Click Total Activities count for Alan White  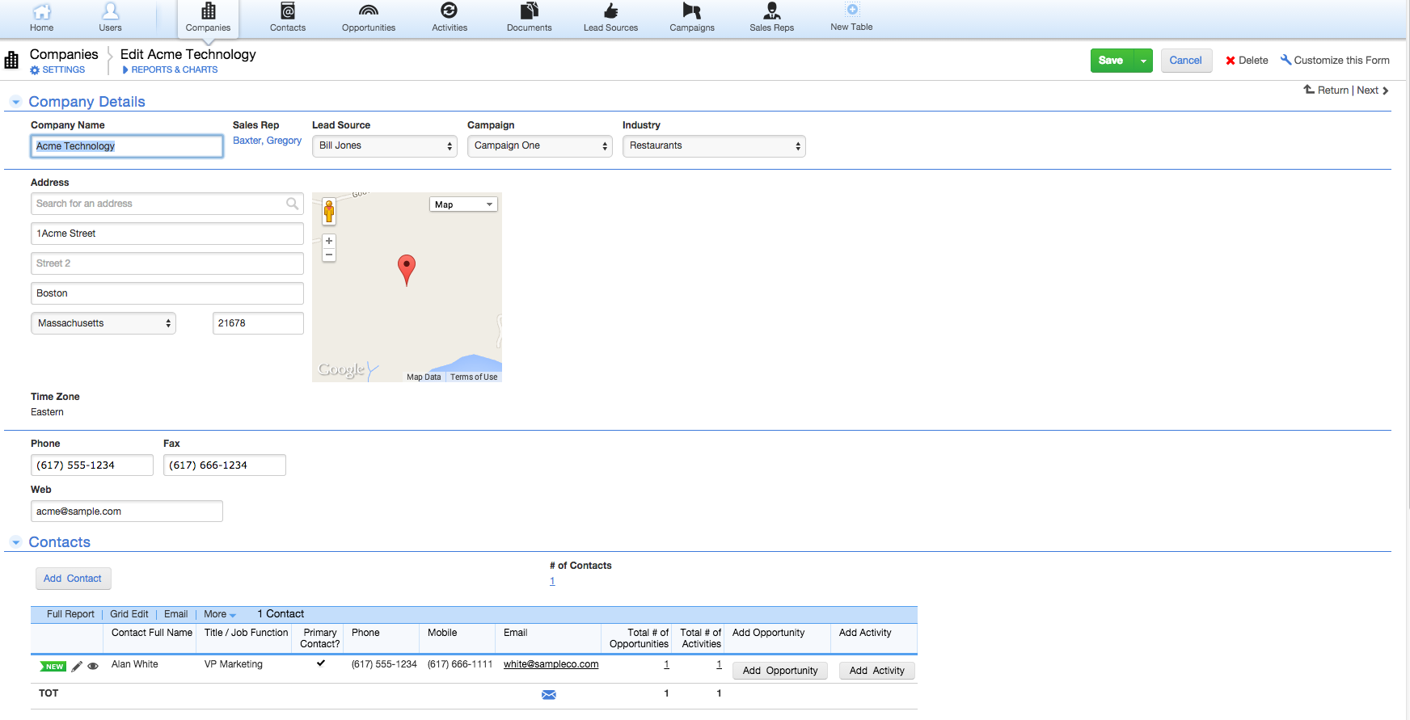point(719,664)
